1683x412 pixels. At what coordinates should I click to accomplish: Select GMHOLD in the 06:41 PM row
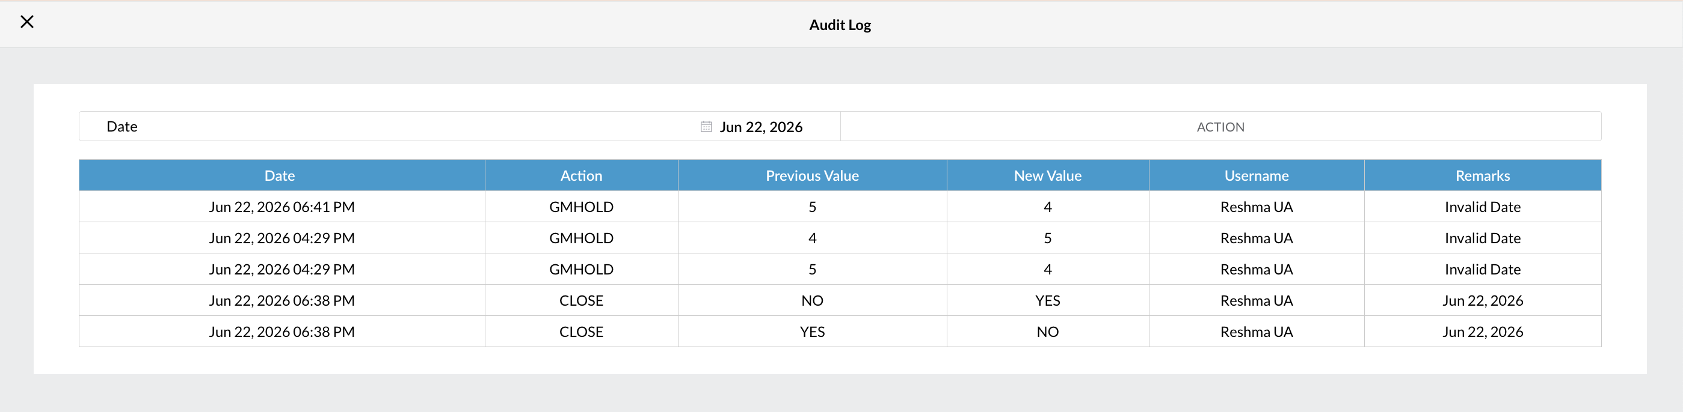(581, 207)
